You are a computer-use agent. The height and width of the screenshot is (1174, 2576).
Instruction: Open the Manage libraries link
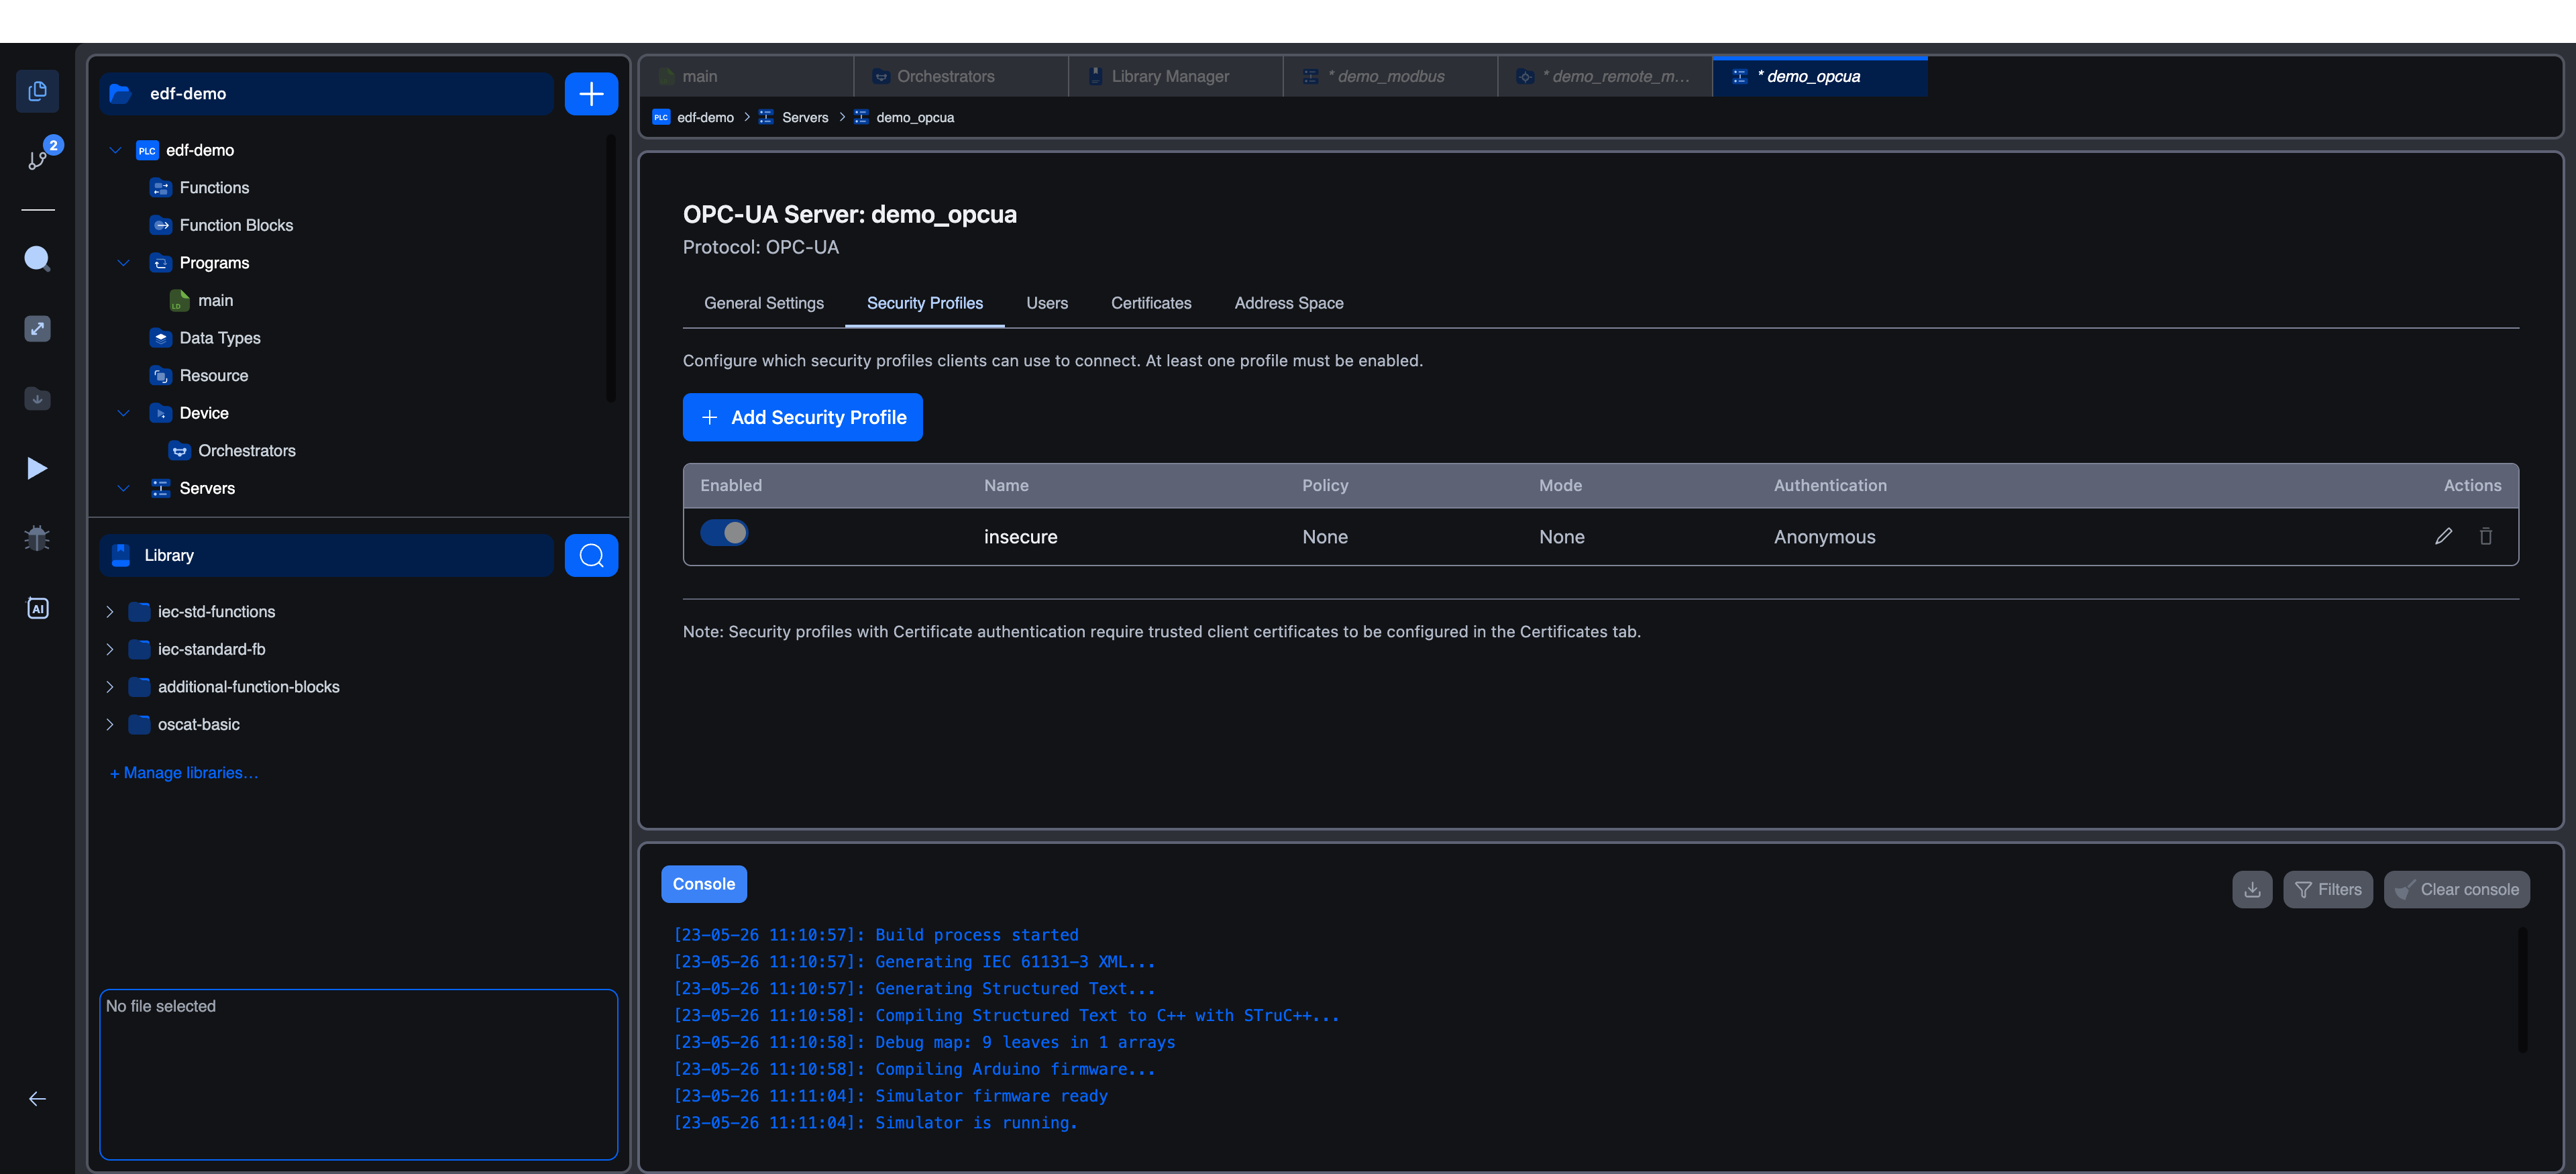tap(184, 773)
